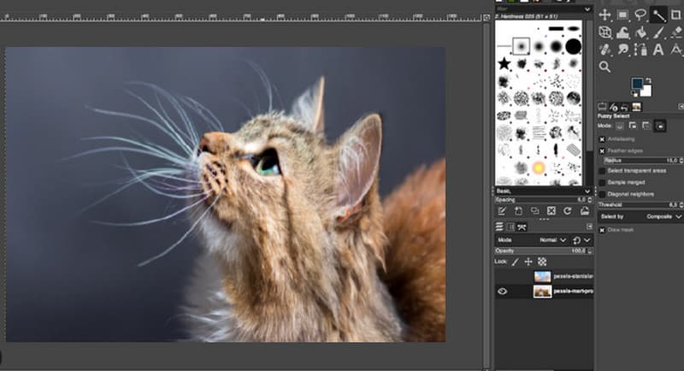Click the Lock alpha channel checkerboard icon
The height and width of the screenshot is (371, 684).
pyautogui.click(x=542, y=262)
